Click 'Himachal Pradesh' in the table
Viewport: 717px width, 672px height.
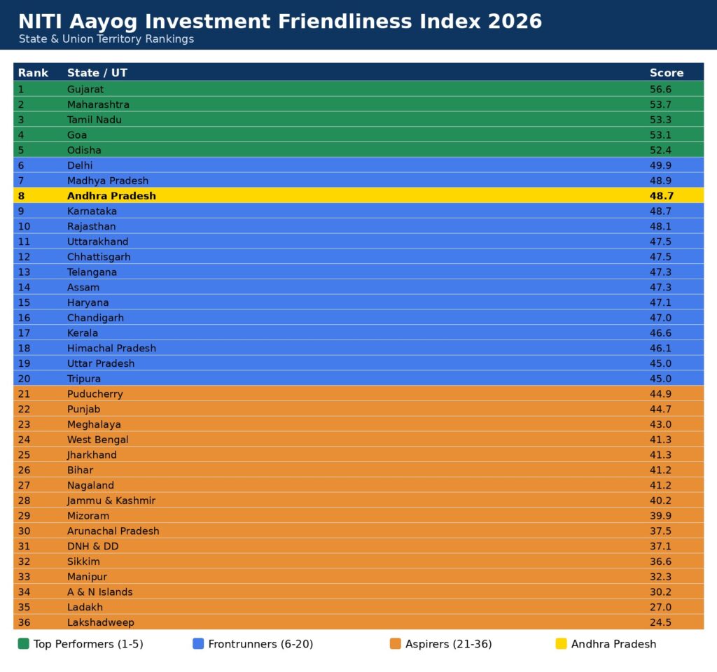[x=111, y=349]
